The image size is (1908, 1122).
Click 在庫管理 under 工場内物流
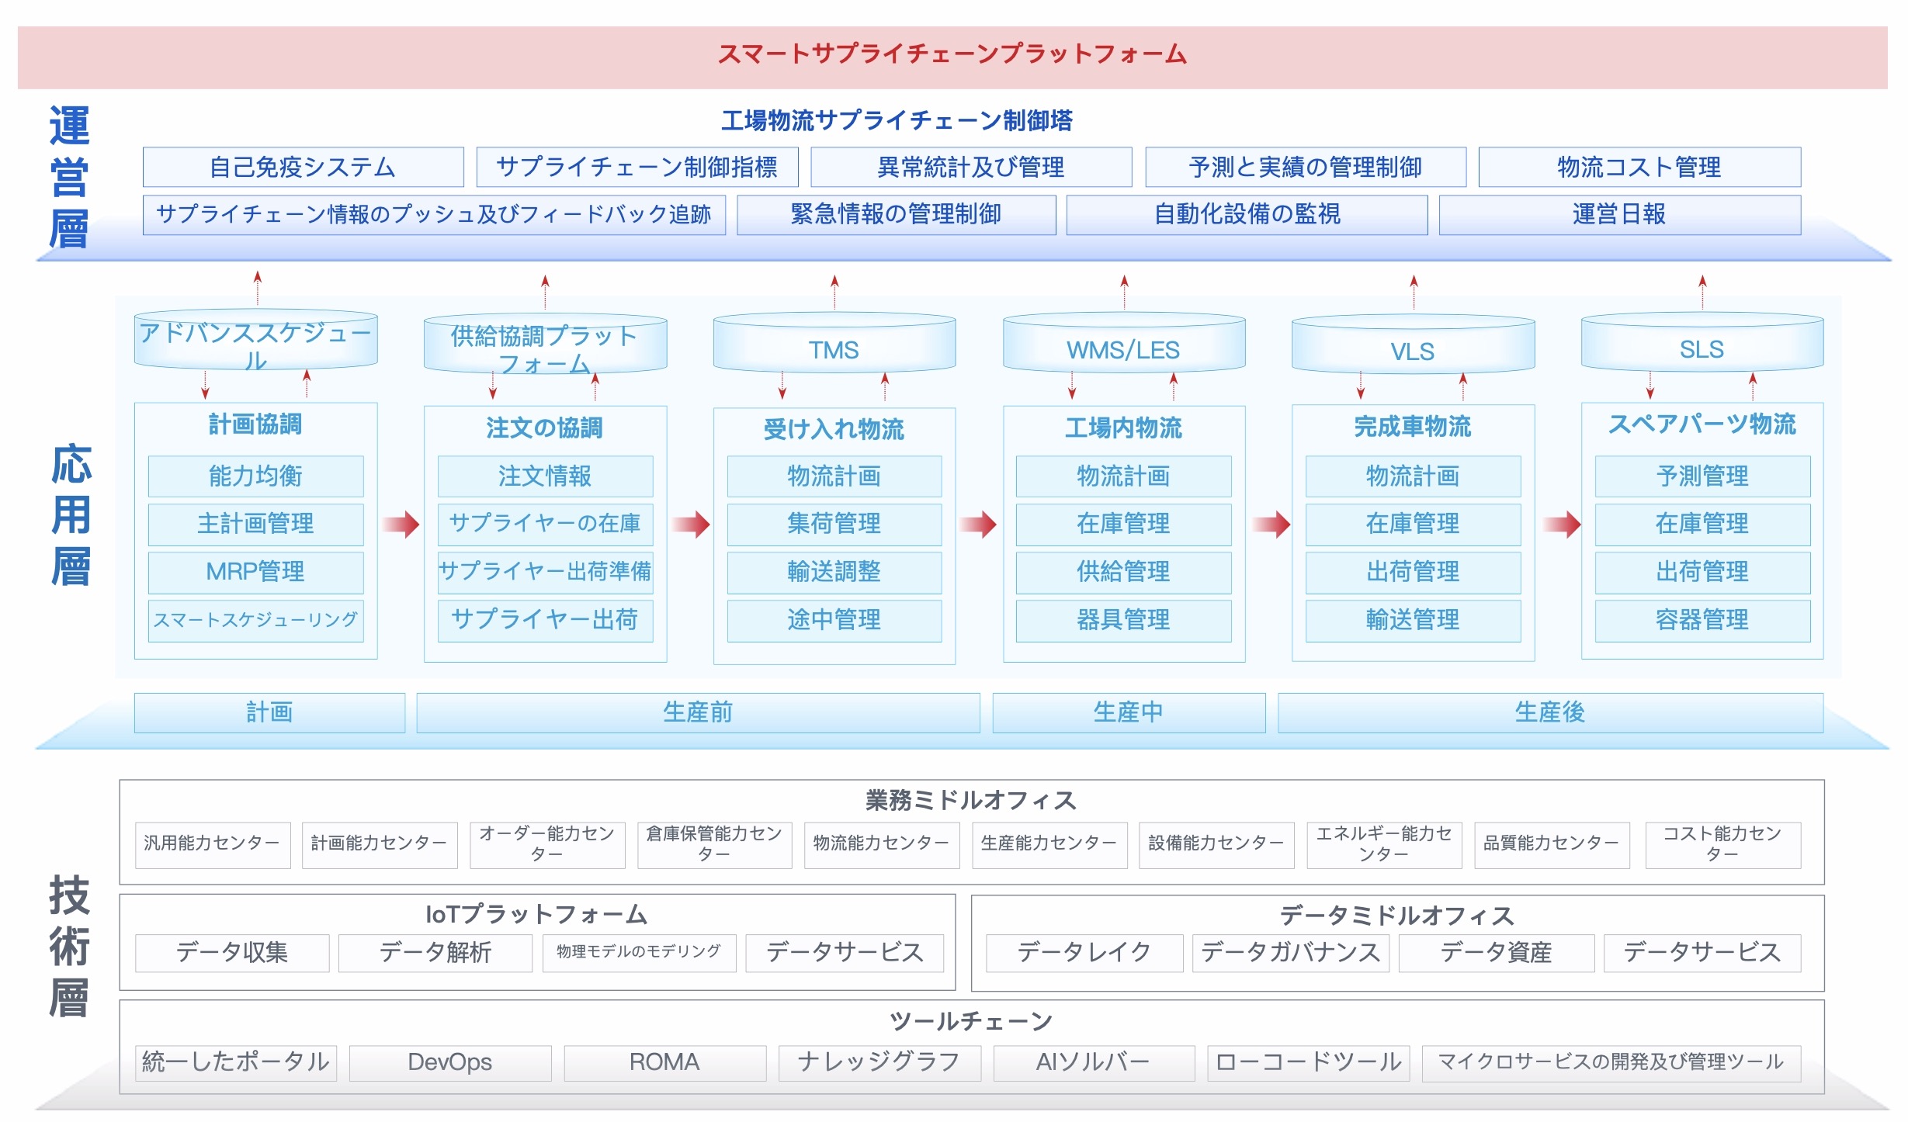pos(1123,525)
